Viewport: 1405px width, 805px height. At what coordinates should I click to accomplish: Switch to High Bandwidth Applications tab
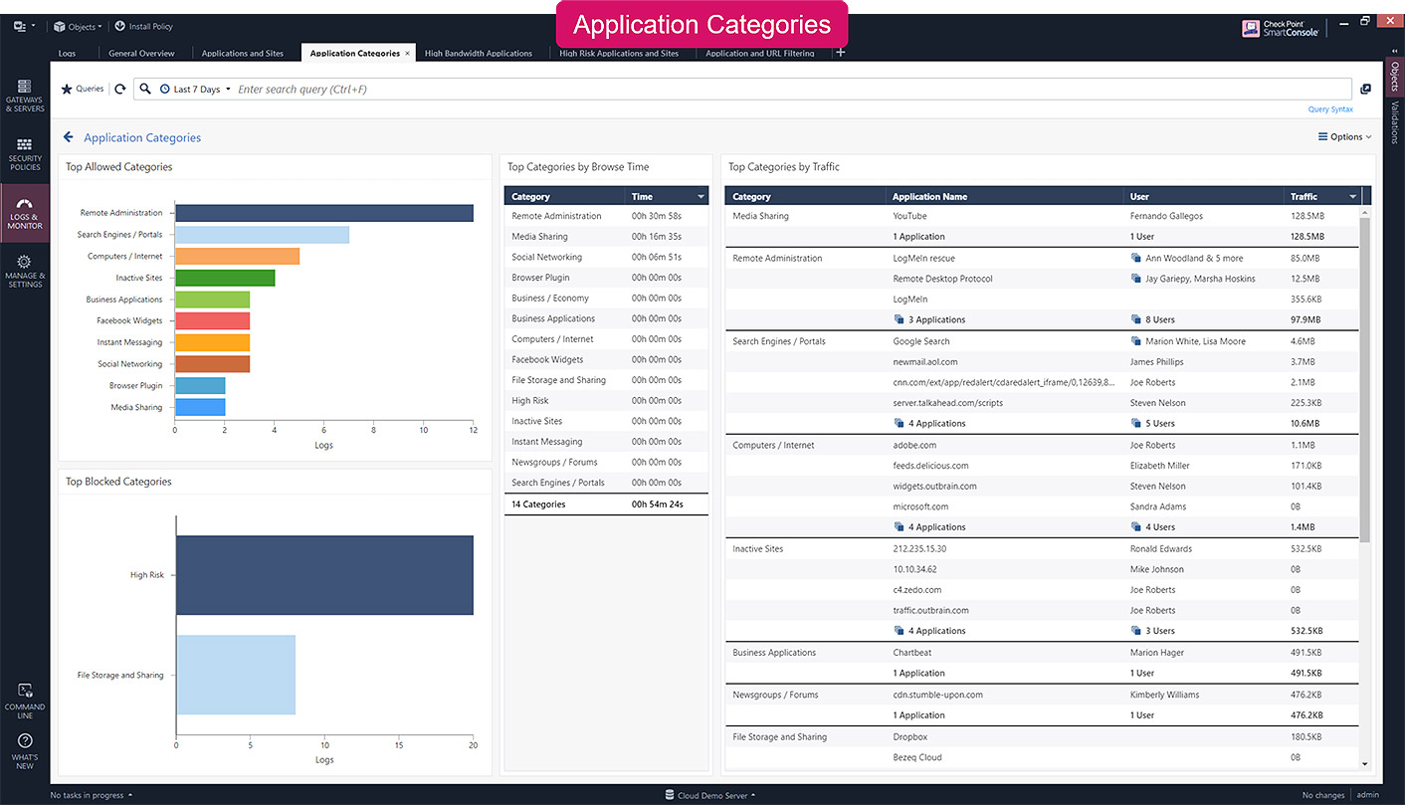[479, 54]
